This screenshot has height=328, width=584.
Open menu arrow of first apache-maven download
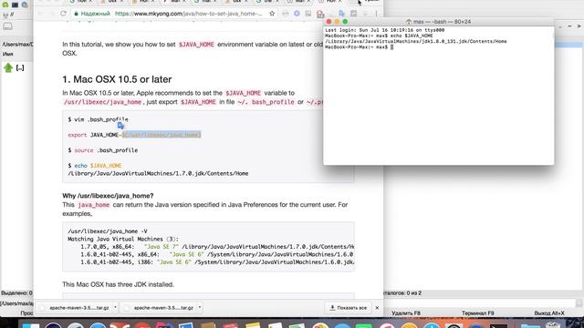click(x=115, y=308)
